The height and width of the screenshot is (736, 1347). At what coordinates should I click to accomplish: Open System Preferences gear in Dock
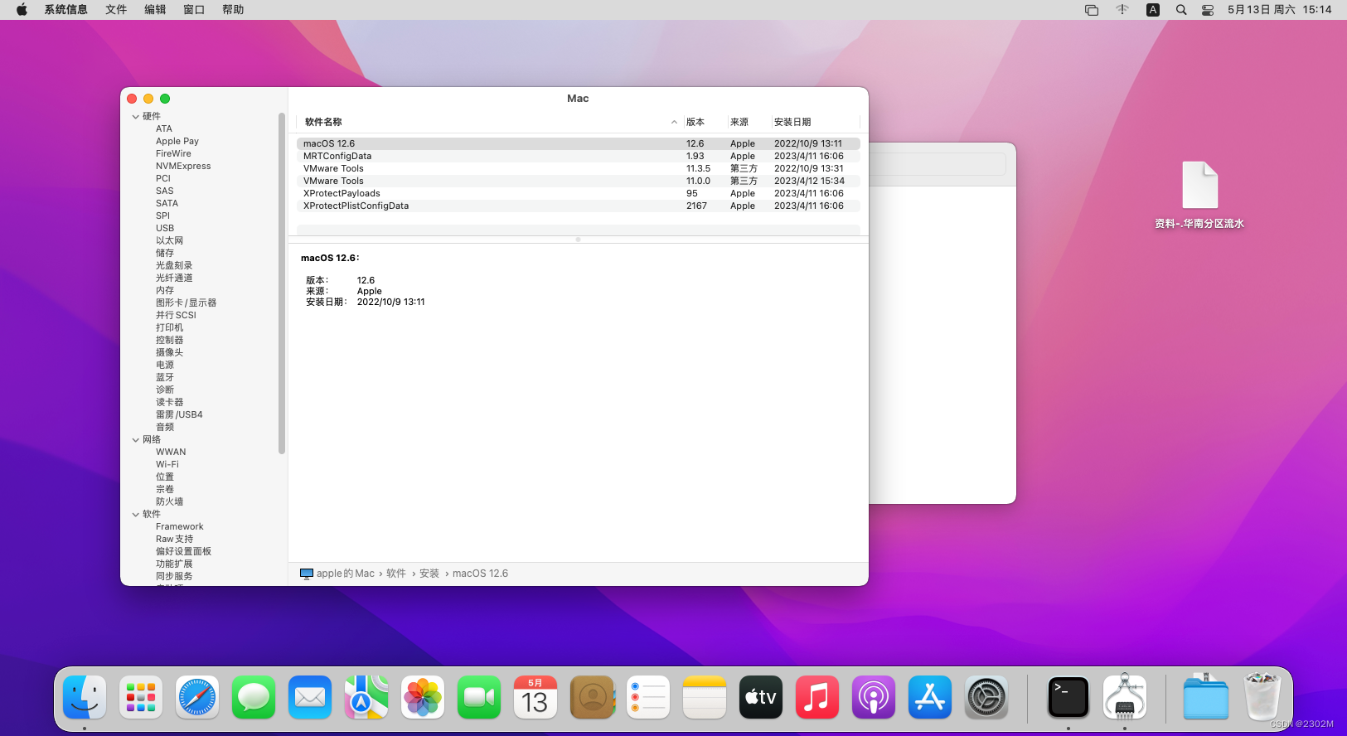[986, 697]
